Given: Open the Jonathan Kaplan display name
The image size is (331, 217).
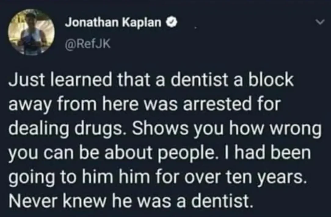Looking at the screenshot, I should click(113, 23).
